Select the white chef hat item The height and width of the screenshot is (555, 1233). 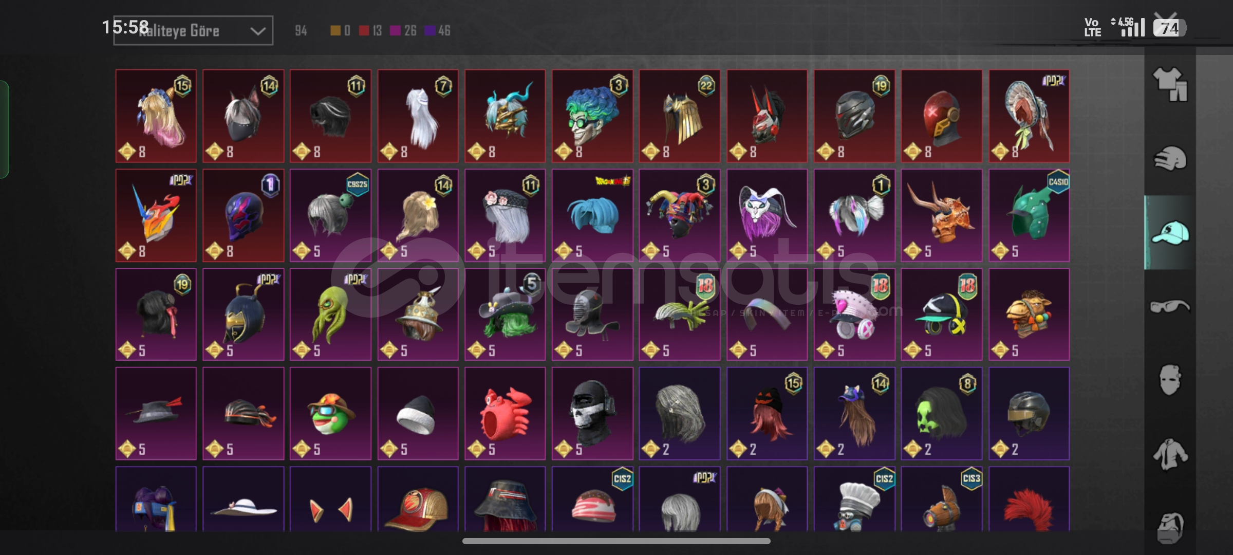pos(854,499)
